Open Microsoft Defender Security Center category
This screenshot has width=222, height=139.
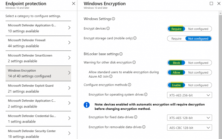pos(38,133)
